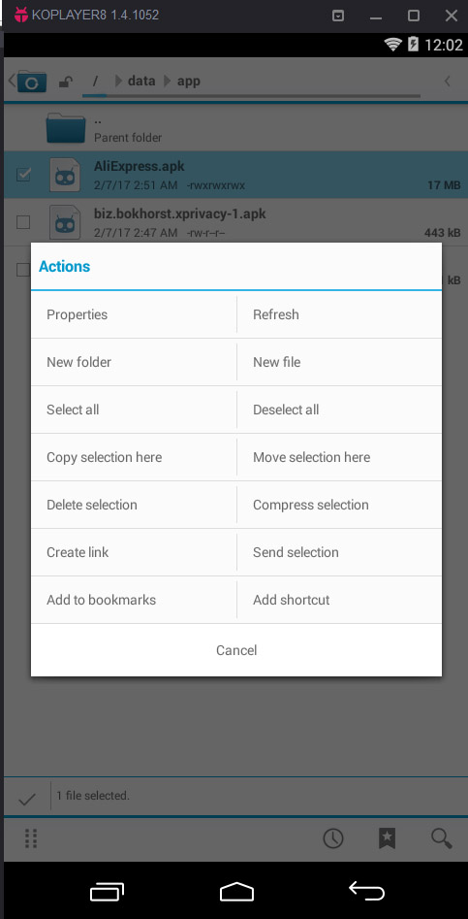This screenshot has height=919, width=468.
Task: Tap Android back navigation button
Action: [x=367, y=891]
